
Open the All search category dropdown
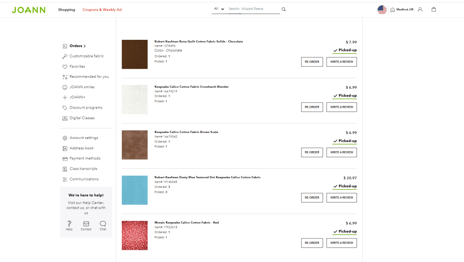(219, 9)
